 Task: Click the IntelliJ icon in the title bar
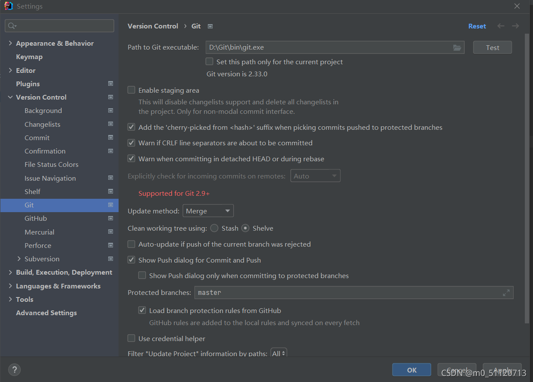(x=9, y=6)
